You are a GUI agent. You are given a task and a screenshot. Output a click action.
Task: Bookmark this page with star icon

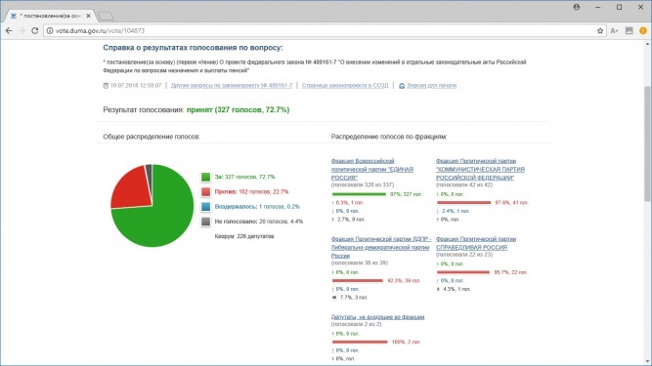pyautogui.click(x=600, y=30)
